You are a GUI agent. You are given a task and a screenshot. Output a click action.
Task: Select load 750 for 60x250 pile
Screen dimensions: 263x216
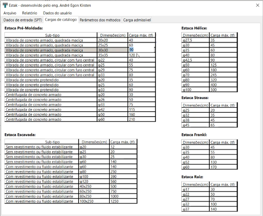click(x=123, y=191)
